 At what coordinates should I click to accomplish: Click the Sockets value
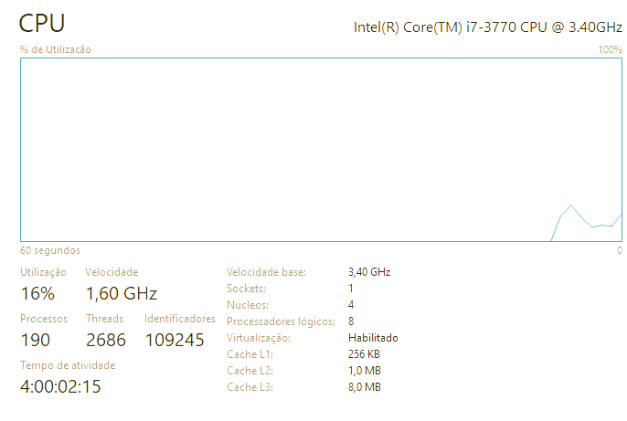351,289
